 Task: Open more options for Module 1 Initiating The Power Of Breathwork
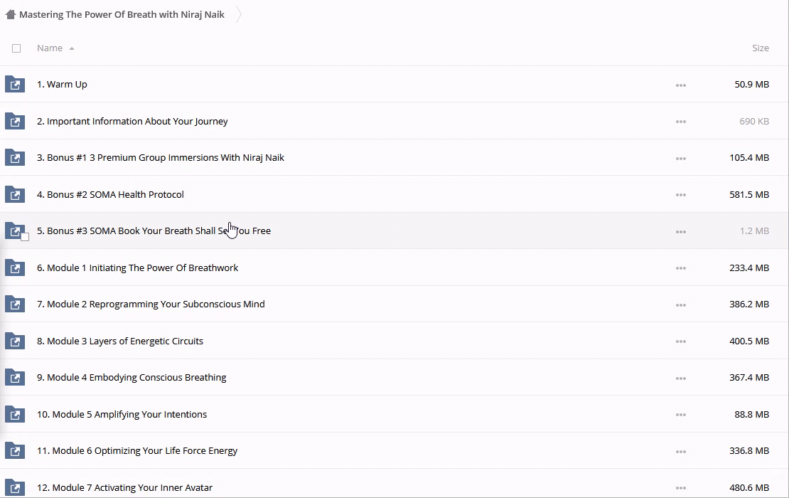click(680, 268)
